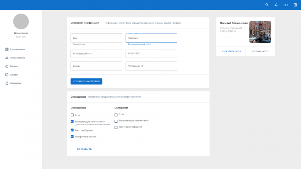Viewport: 301px width, 169px height.
Task: Click Сохранить настройки button
Action: [x=87, y=81]
